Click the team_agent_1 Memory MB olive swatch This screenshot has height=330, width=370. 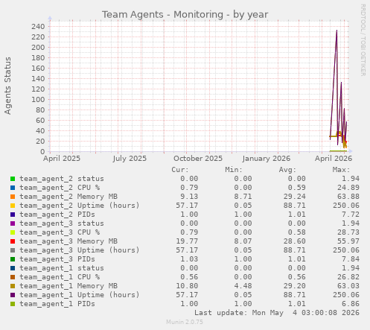tap(13, 286)
